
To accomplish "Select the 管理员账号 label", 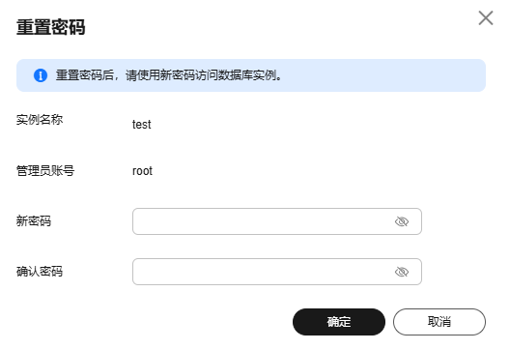I will click(x=45, y=170).
